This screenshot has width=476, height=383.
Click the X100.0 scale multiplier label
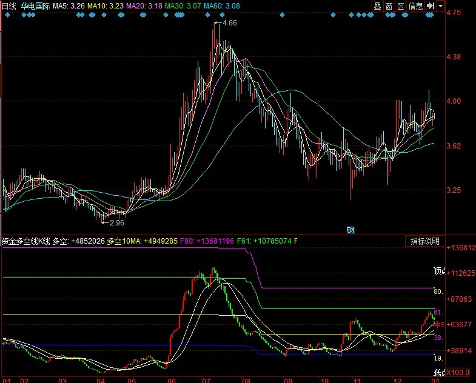tap(458, 372)
